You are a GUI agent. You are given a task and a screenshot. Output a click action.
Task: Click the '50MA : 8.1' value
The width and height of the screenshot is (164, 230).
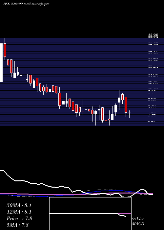19,205
